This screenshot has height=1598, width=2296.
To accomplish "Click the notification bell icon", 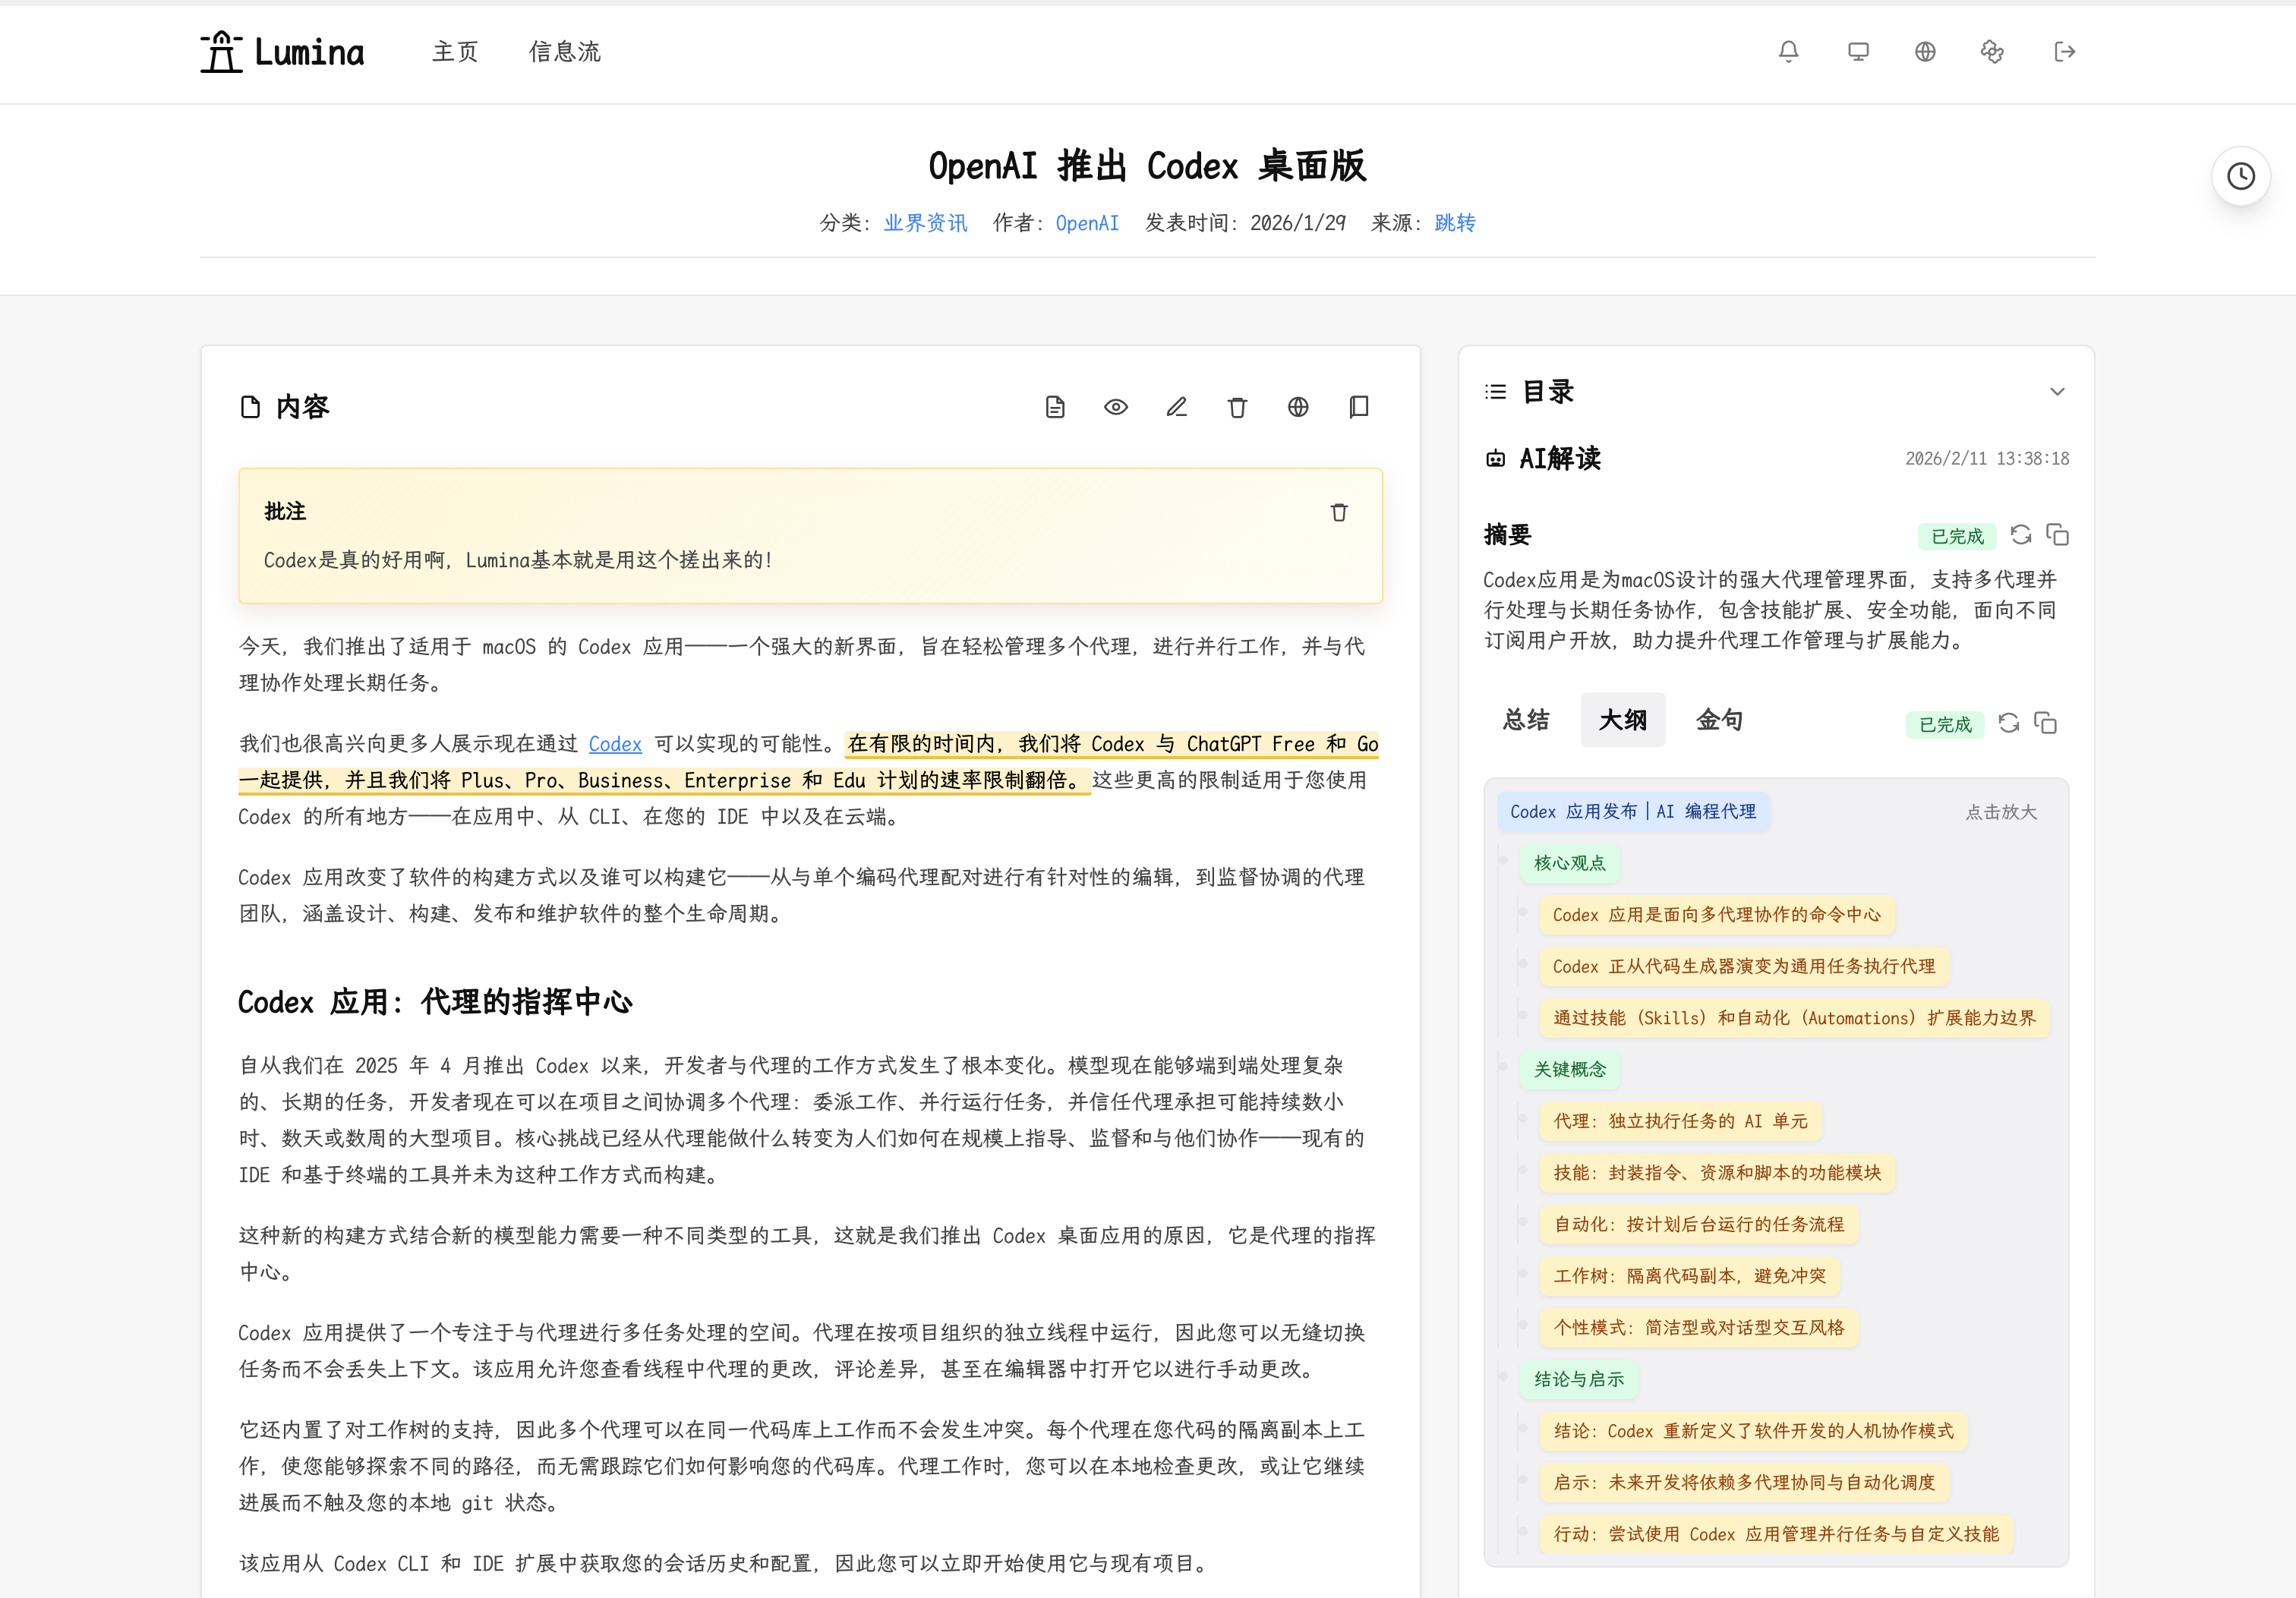I will pos(1788,51).
